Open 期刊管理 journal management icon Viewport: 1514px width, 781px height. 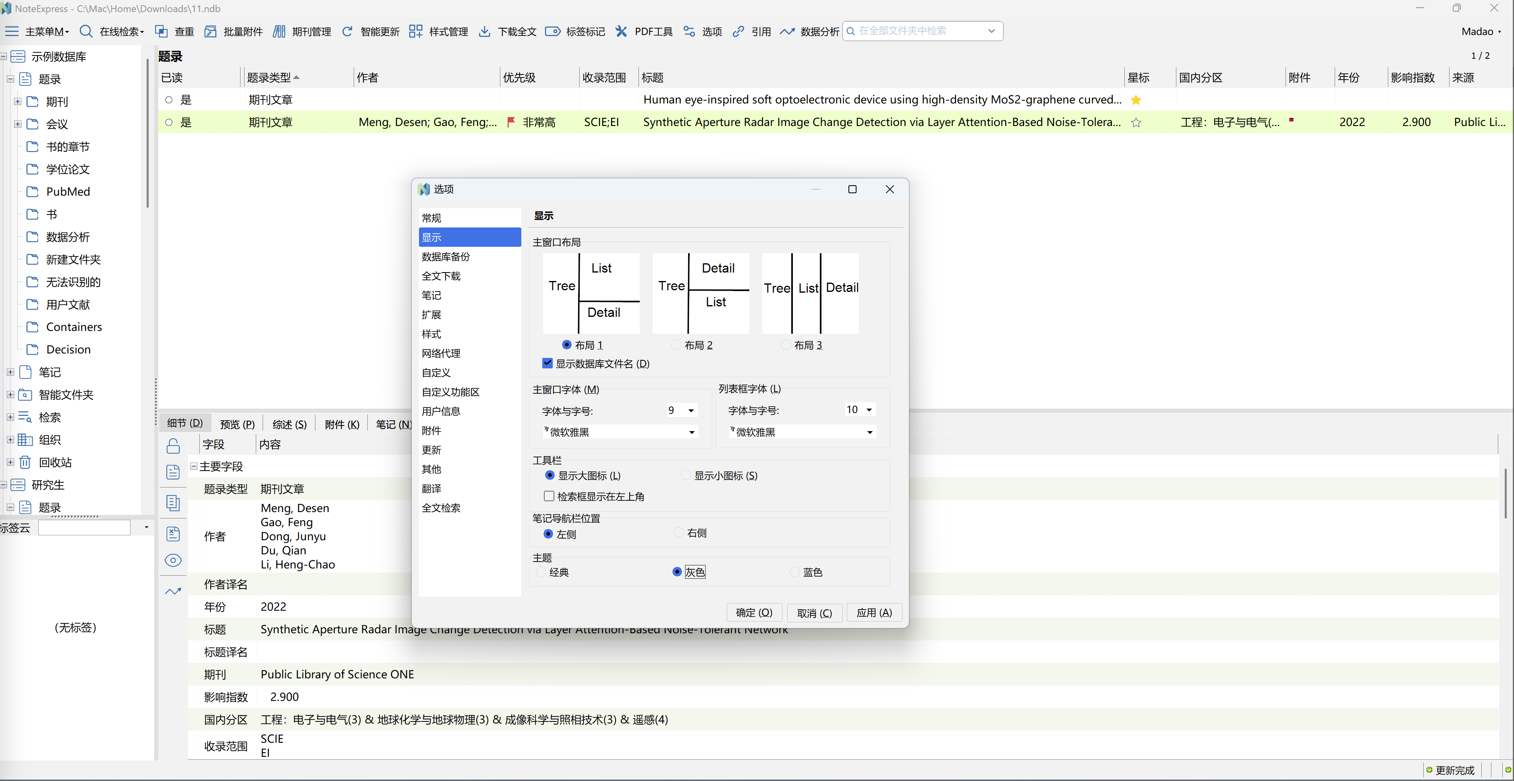pos(279,31)
